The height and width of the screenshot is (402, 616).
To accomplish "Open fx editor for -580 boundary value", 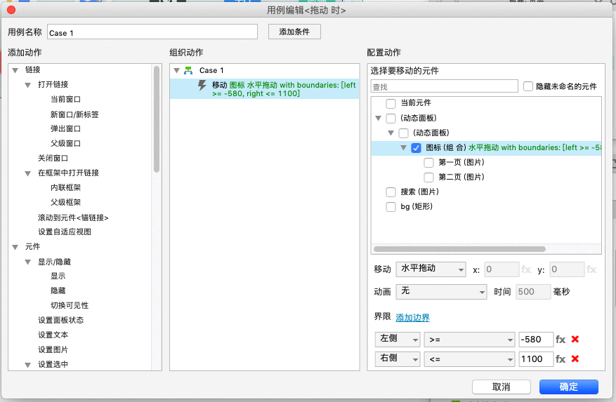I will tap(561, 339).
